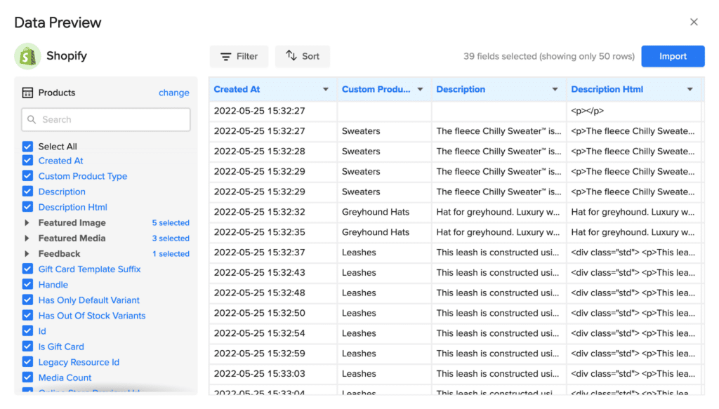This screenshot has width=719, height=409.
Task: Open the Description Html column dropdown arrow
Action: [x=690, y=90]
